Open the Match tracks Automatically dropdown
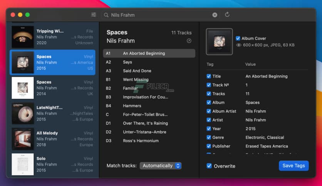 coord(161,166)
